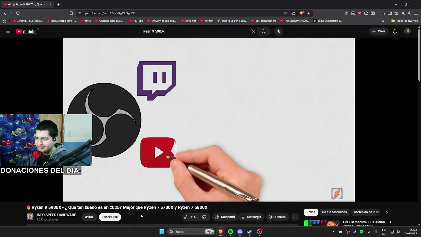The width and height of the screenshot is (421, 237).
Task: Open the sonic rizz bookmark
Action: (x=188, y=21)
